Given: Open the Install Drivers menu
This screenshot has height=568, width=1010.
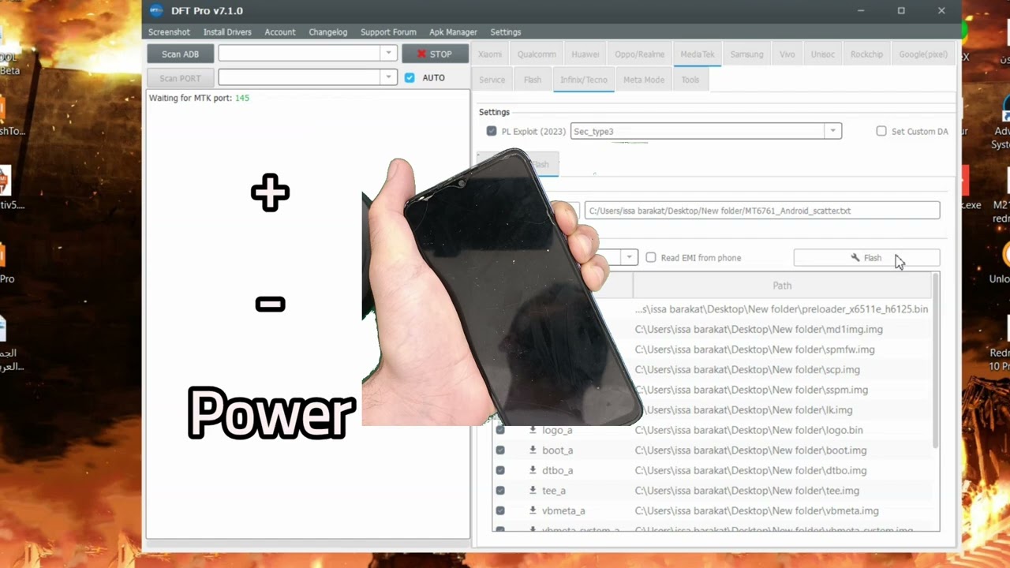Looking at the screenshot, I should (227, 32).
